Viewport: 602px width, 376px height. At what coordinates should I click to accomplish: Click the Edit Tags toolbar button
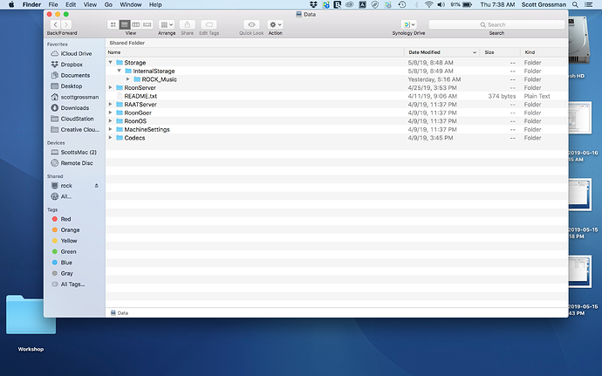(x=209, y=24)
